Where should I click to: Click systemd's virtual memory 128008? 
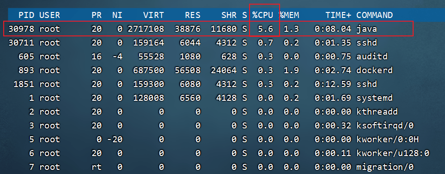pos(148,98)
